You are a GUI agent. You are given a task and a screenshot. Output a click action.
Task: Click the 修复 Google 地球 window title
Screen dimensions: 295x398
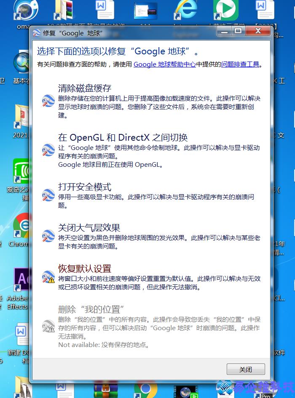click(x=72, y=33)
